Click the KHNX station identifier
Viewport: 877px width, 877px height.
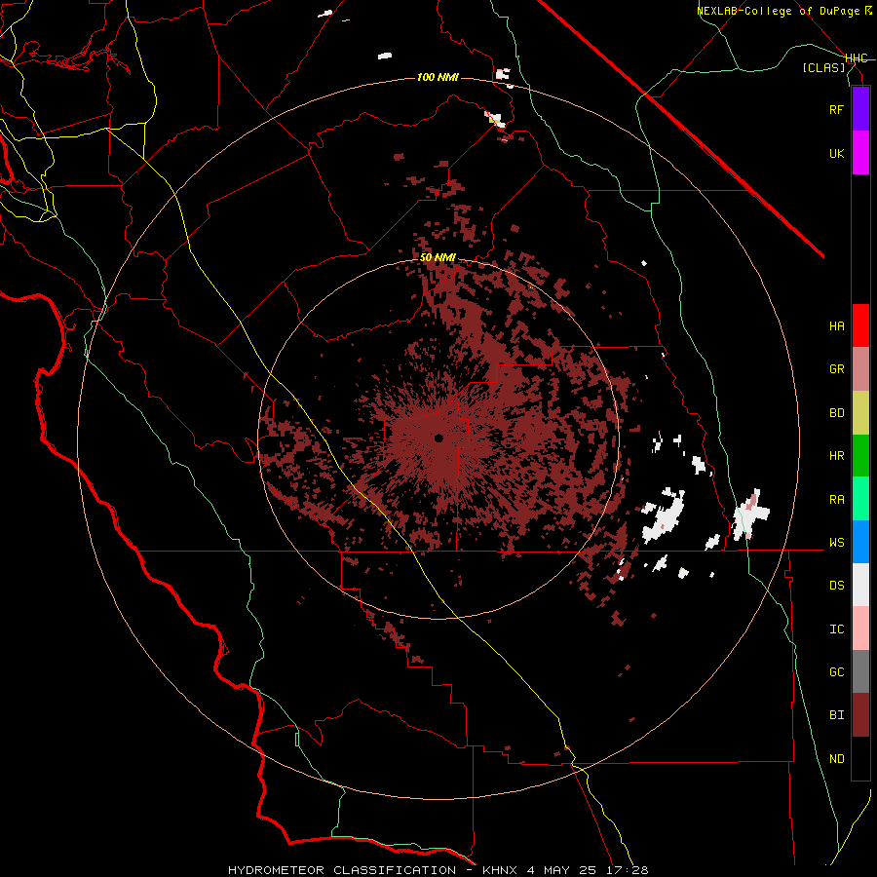(x=502, y=870)
